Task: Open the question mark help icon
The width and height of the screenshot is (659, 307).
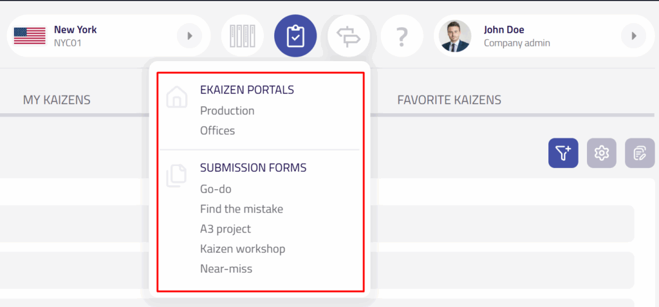Action: click(402, 36)
